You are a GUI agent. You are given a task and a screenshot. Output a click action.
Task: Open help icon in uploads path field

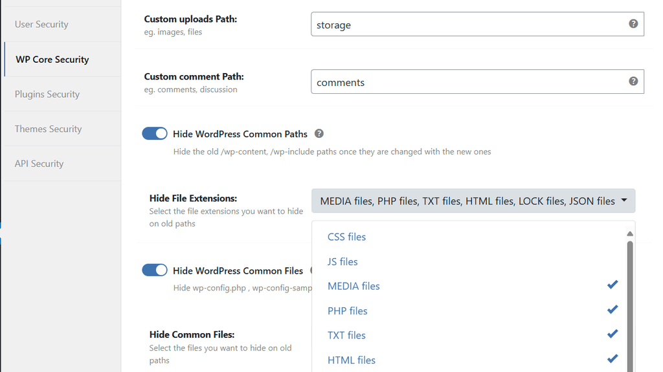click(x=633, y=24)
